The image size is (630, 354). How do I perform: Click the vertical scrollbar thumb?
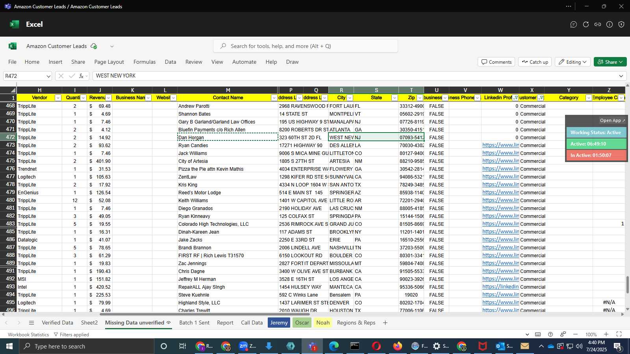(628, 284)
